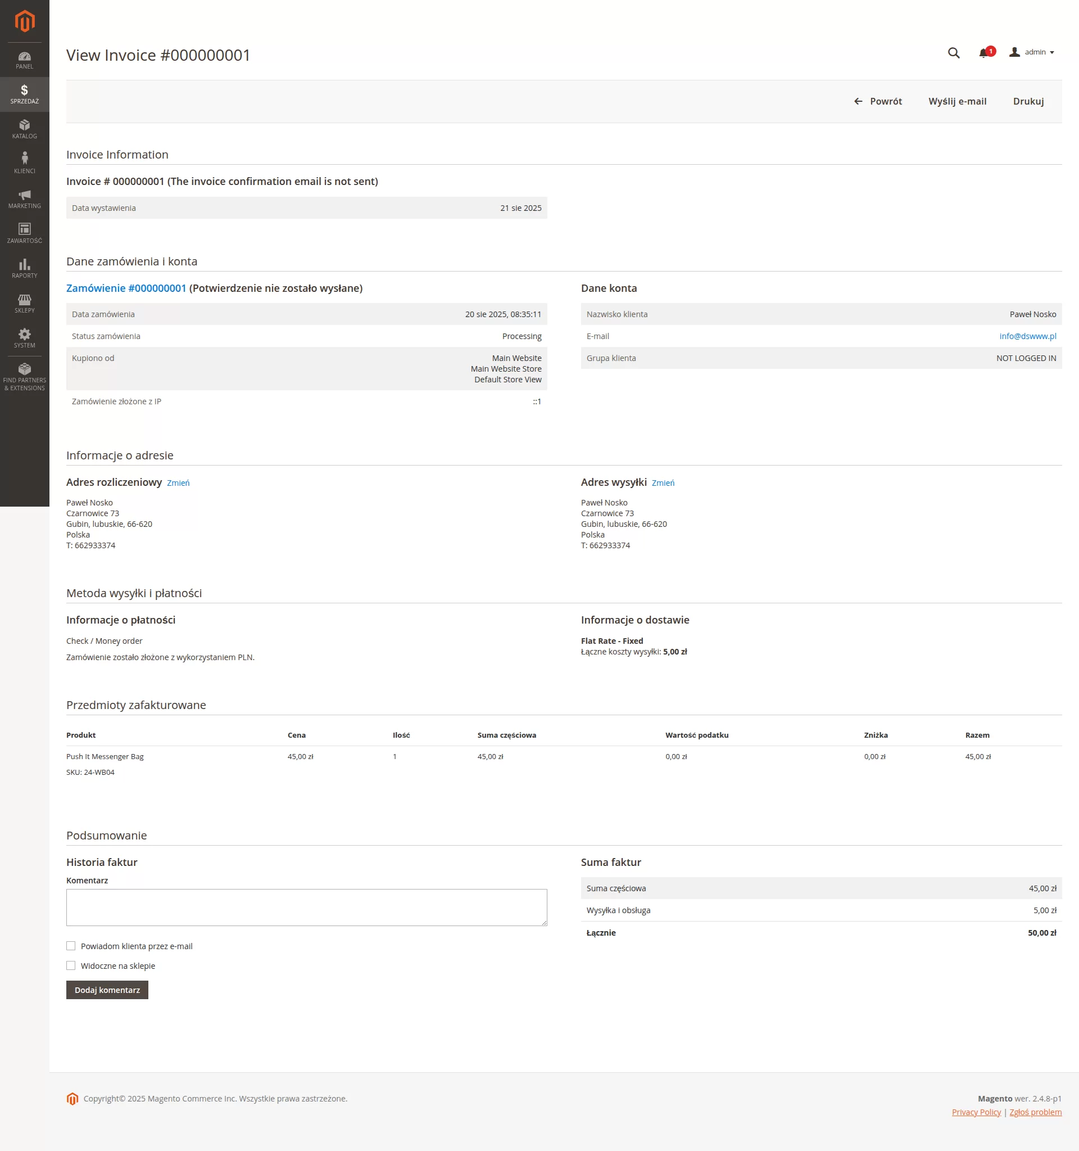Open the notifications bell
Image resolution: width=1079 pixels, height=1151 pixels.
tap(983, 53)
